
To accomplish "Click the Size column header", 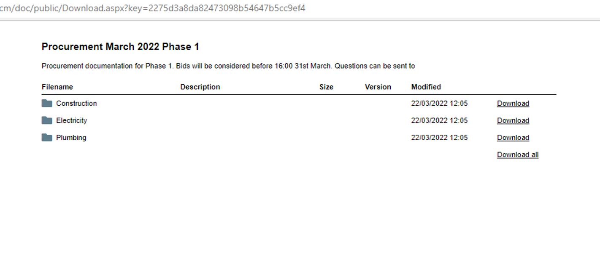I will [x=326, y=87].
